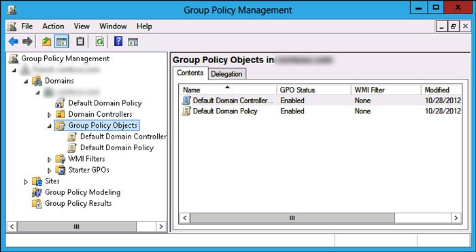Click the Default Domain Policy scroll icon in list
Image resolution: width=476 pixels, height=252 pixels.
[186, 111]
